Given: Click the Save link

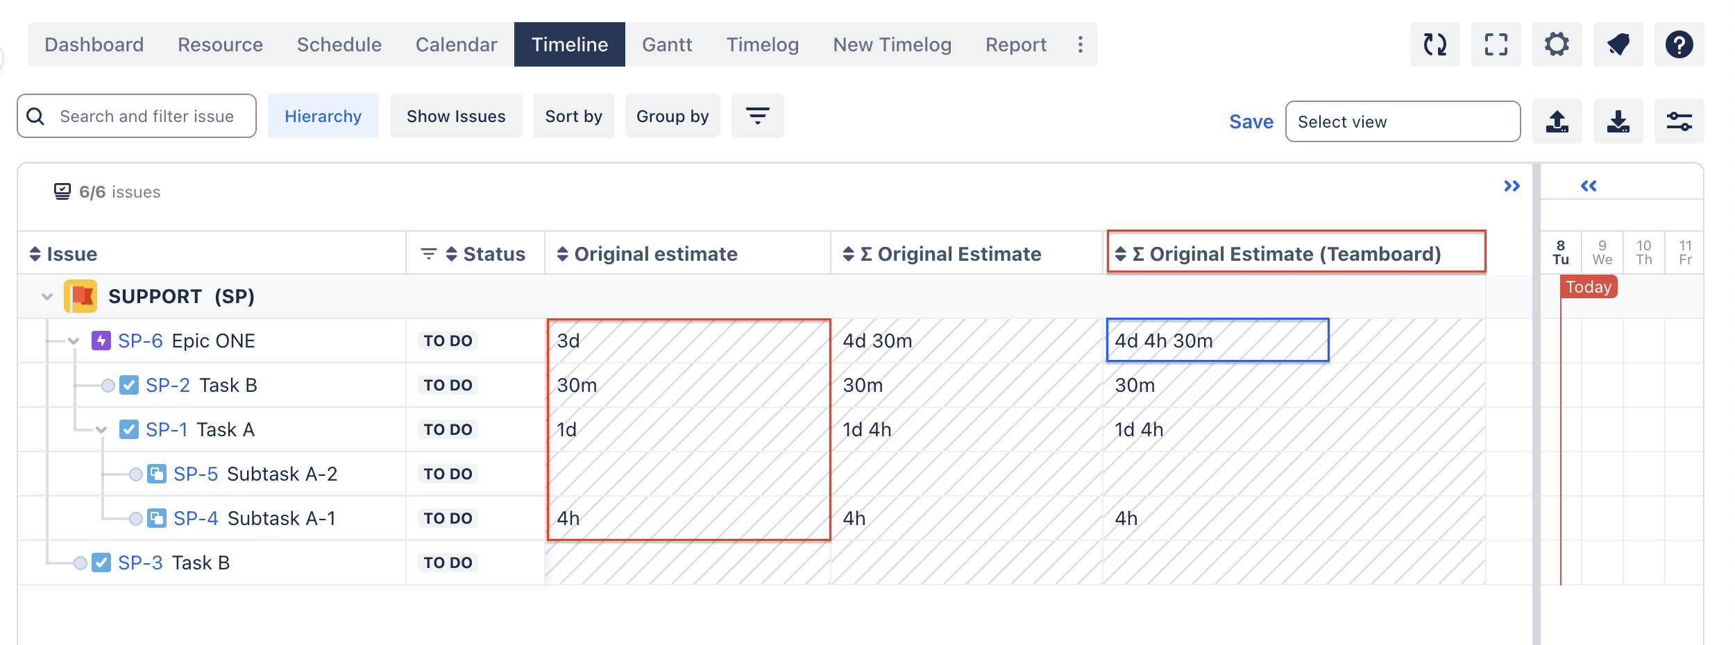Looking at the screenshot, I should (x=1251, y=121).
